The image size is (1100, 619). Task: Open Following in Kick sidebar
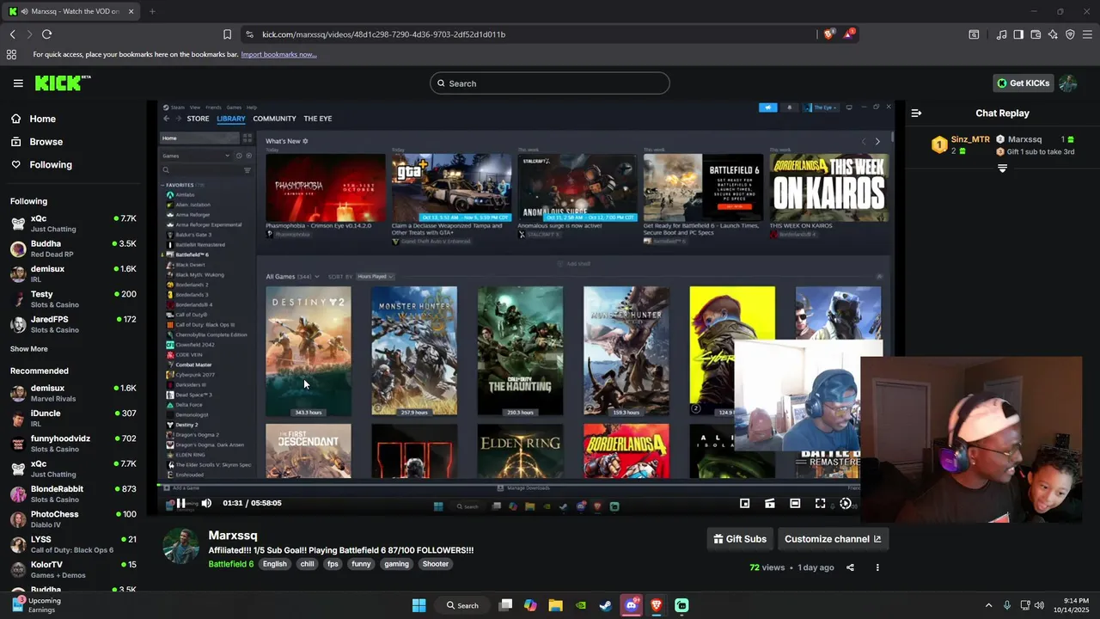(73, 164)
